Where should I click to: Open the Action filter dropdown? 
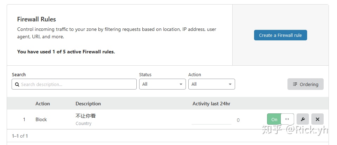pyautogui.click(x=212, y=84)
